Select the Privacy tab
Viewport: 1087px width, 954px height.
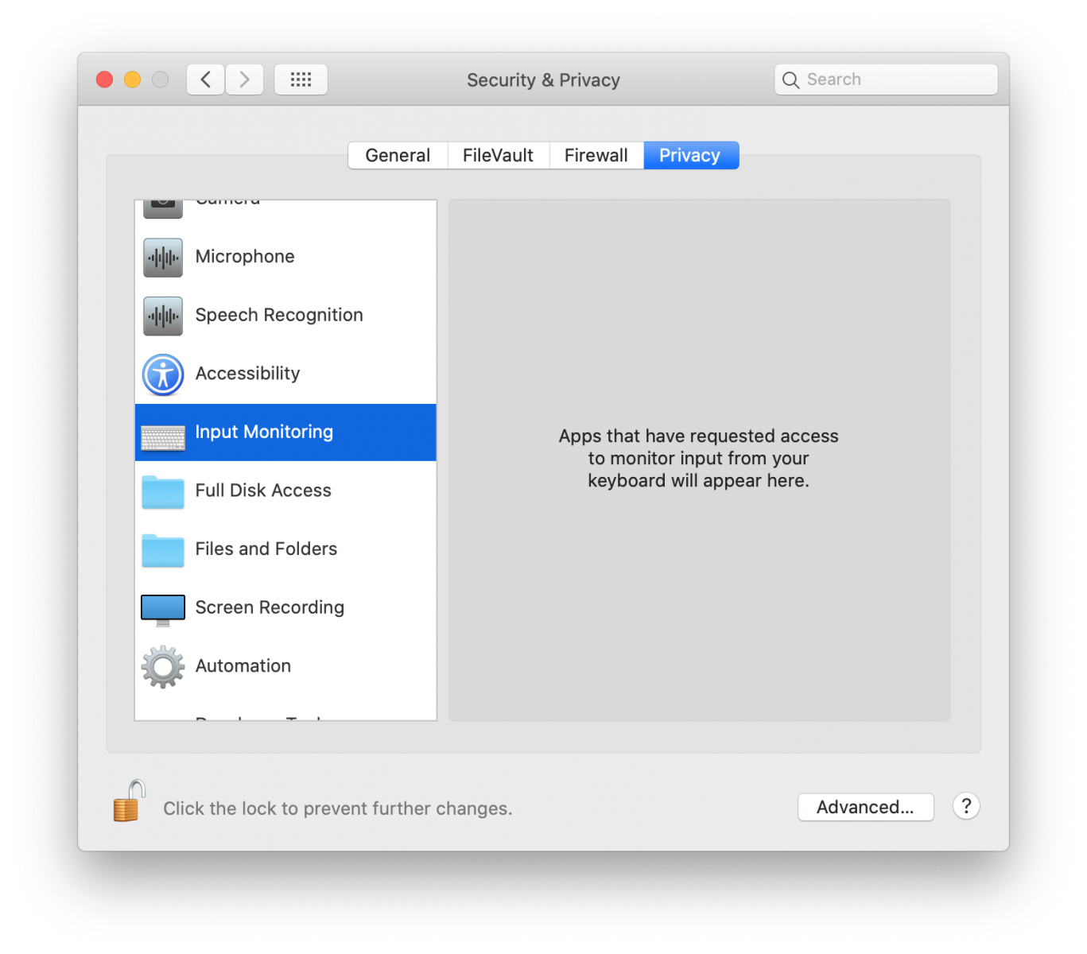click(691, 155)
